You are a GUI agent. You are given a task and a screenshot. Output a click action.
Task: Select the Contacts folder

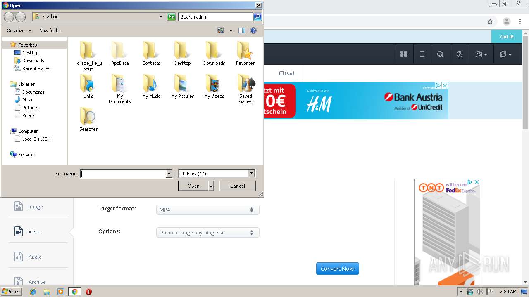click(x=151, y=54)
